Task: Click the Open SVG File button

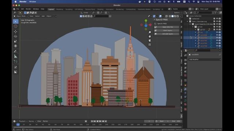Action: pos(166,27)
